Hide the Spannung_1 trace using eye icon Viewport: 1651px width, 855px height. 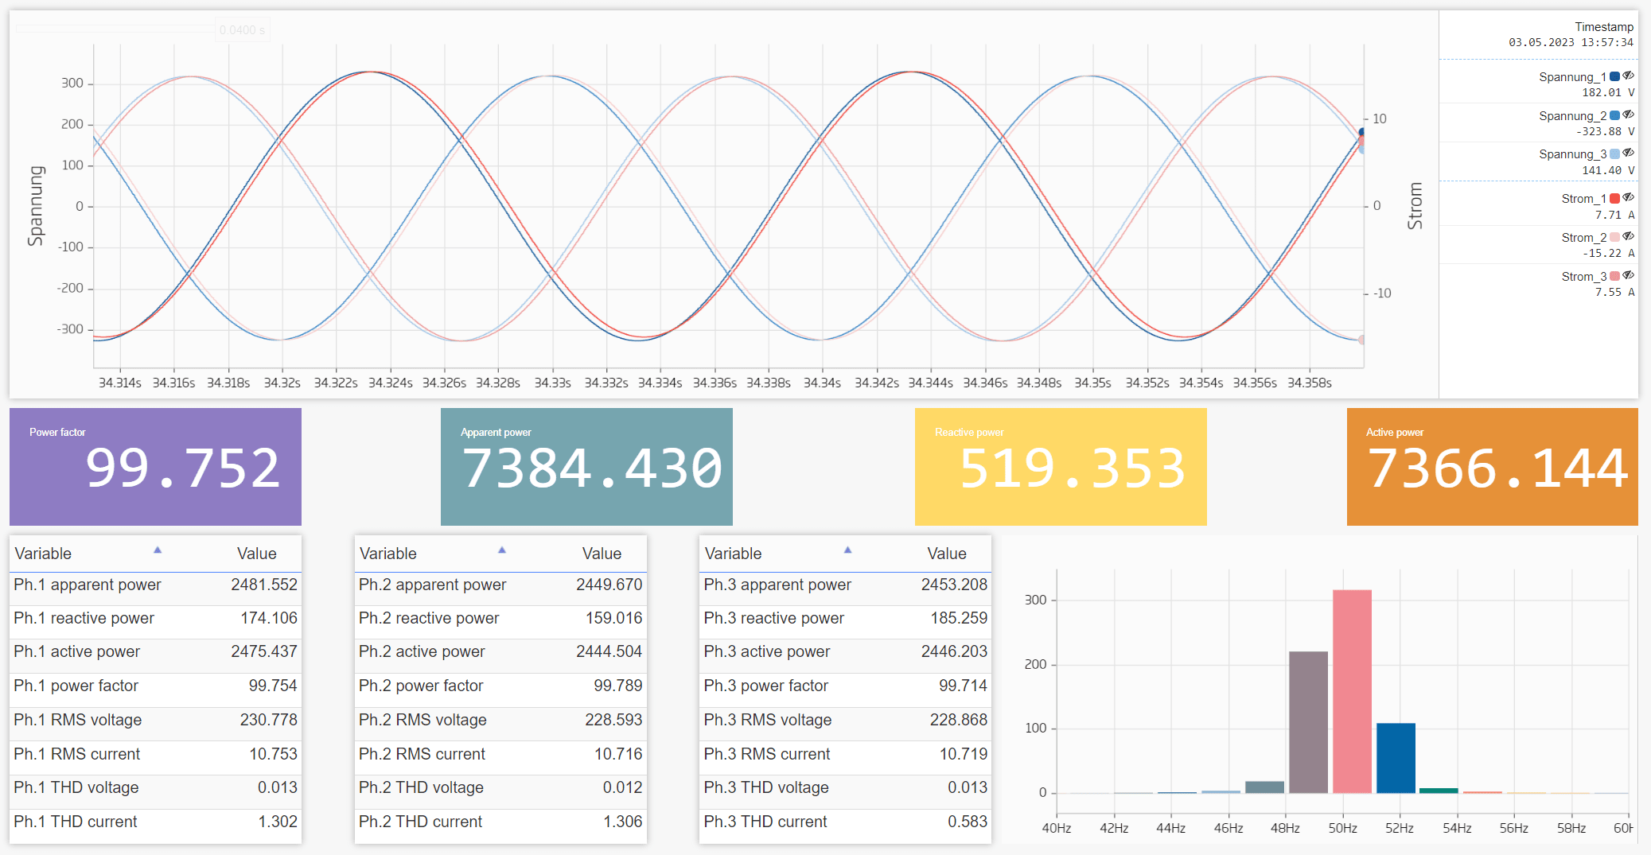coord(1628,76)
